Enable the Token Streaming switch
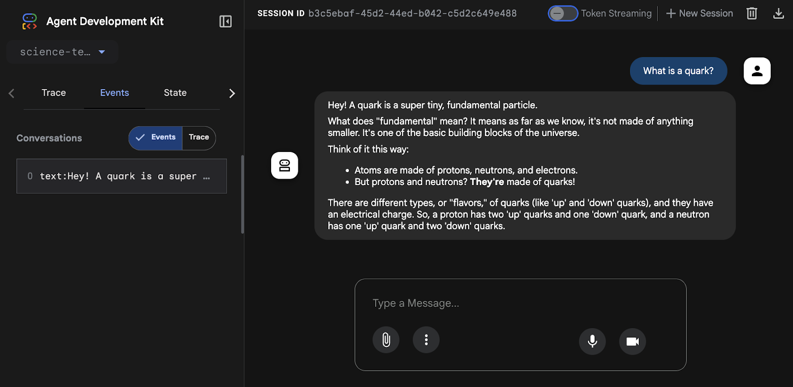The image size is (793, 387). pos(563,13)
